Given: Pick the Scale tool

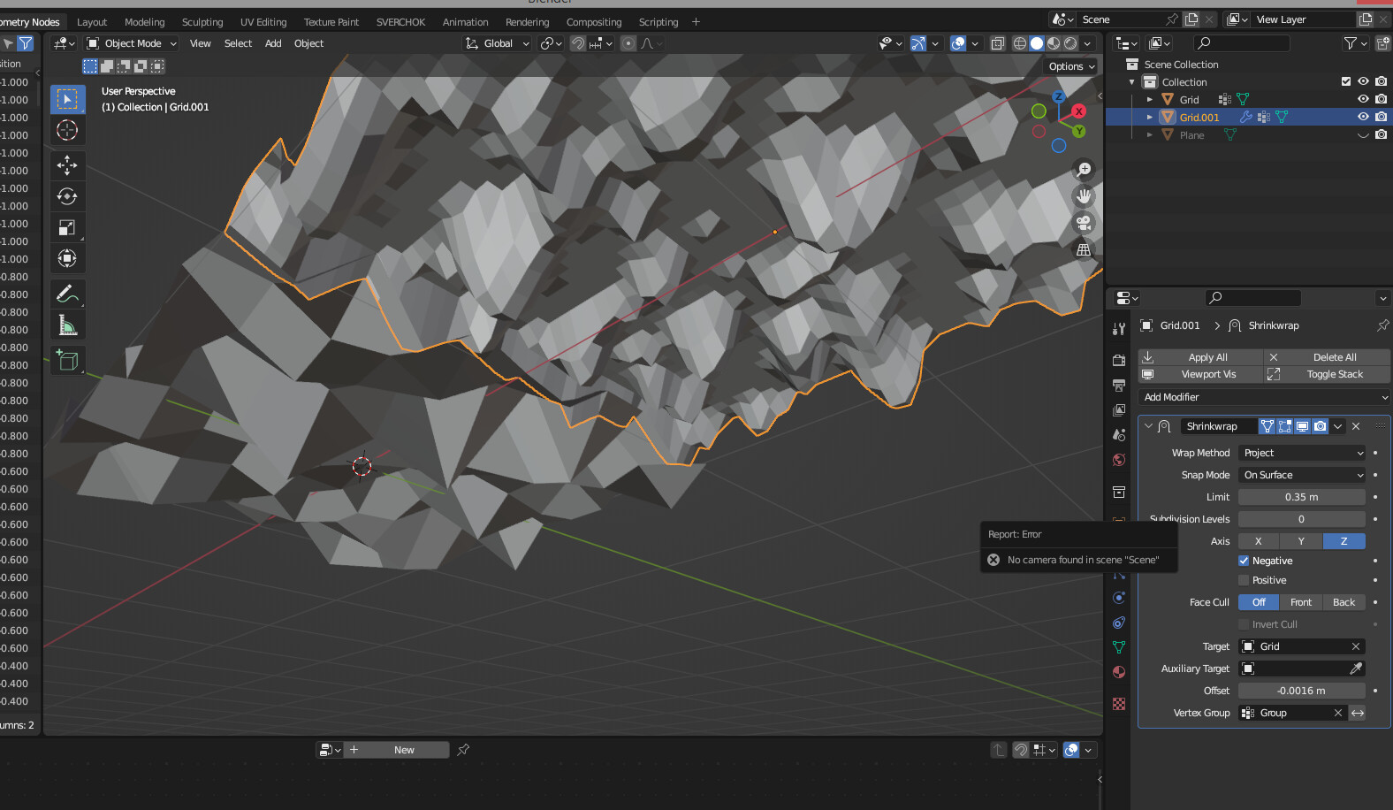Looking at the screenshot, I should click(67, 227).
